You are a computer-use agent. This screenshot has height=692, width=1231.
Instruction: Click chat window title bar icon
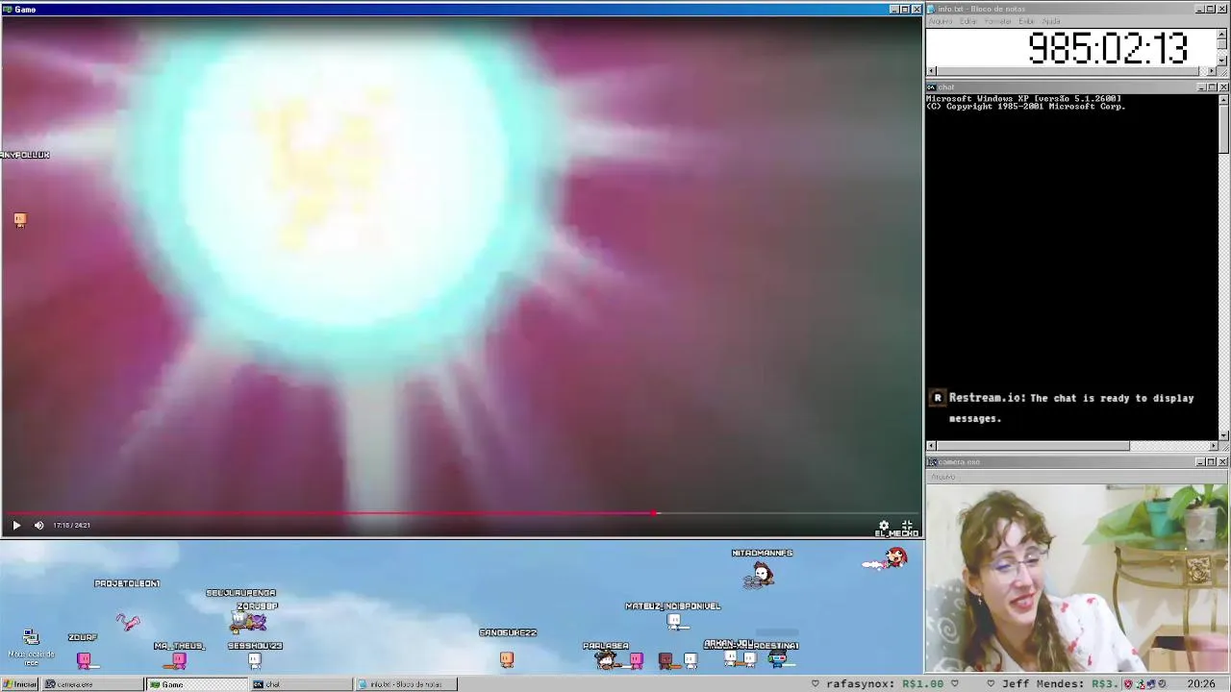932,87
